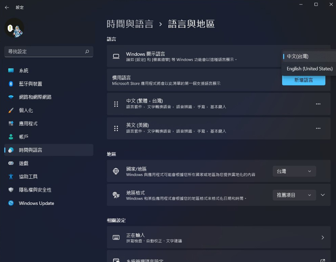The height and width of the screenshot is (262, 336).
Task: Open 遊戲 in the sidebar
Action: [49, 163]
